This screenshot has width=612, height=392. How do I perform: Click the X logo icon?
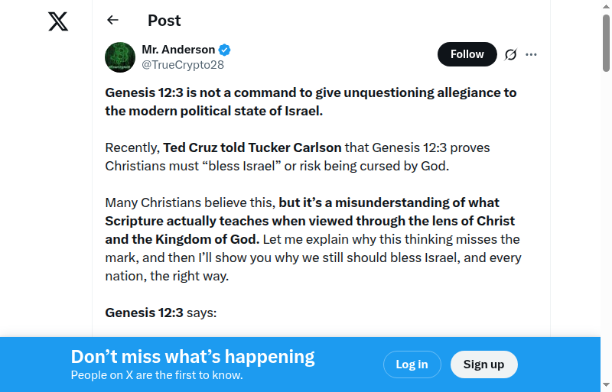(x=58, y=21)
